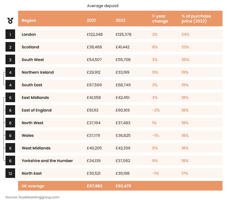Viewport: 228px width, 204px height.
Task: Click the medal ranking icon
Action: 10,20
